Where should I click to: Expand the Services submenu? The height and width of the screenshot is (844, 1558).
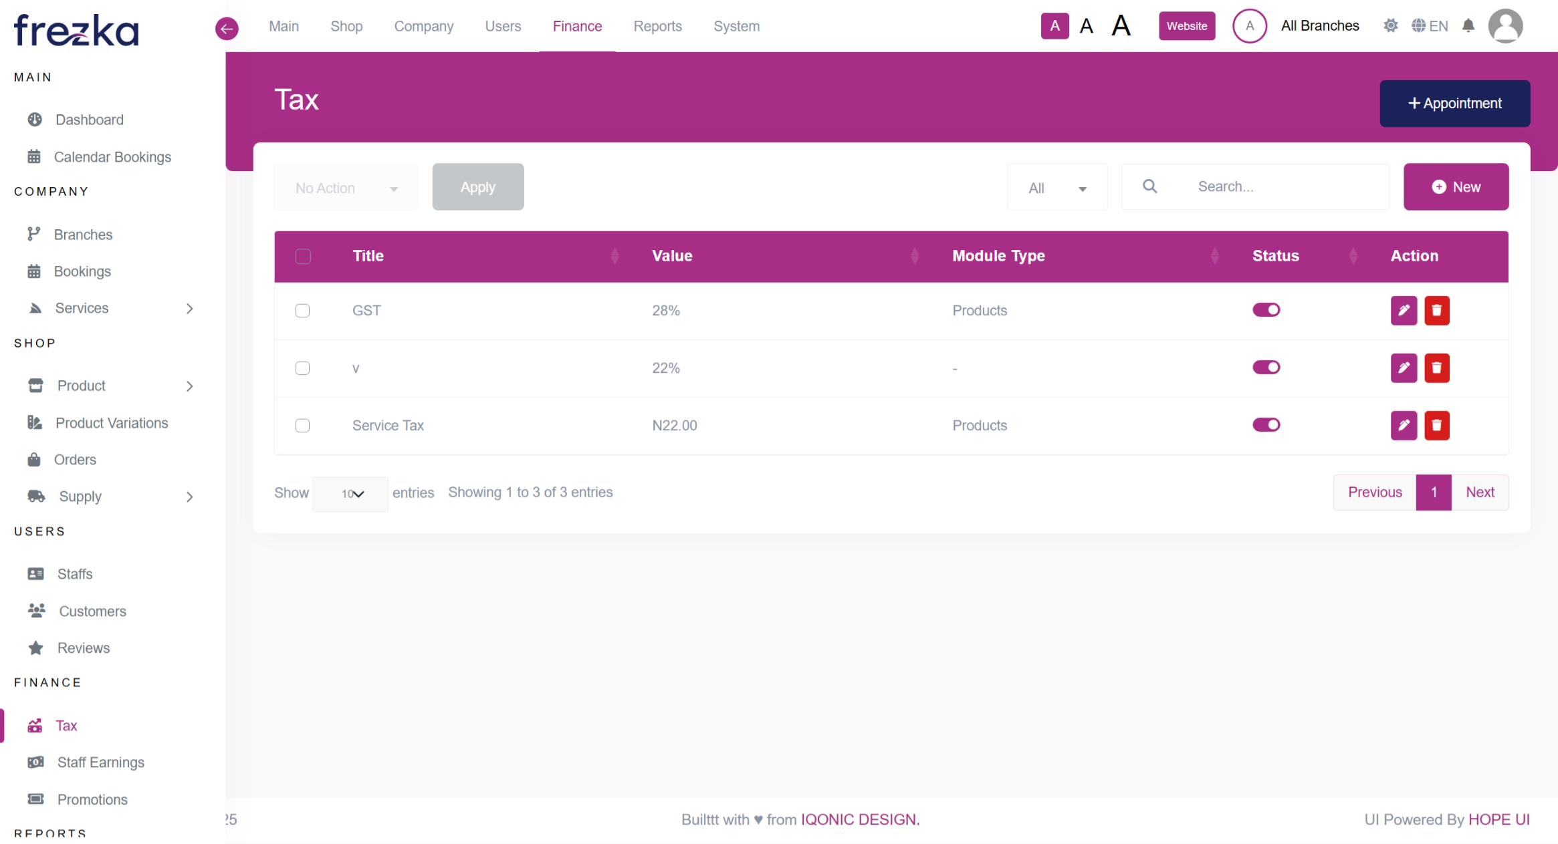point(189,309)
